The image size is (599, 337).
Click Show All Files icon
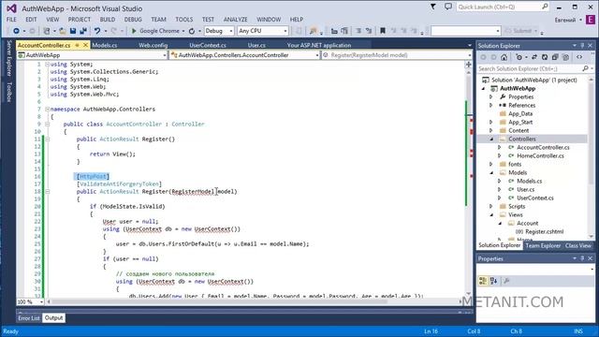pyautogui.click(x=565, y=57)
